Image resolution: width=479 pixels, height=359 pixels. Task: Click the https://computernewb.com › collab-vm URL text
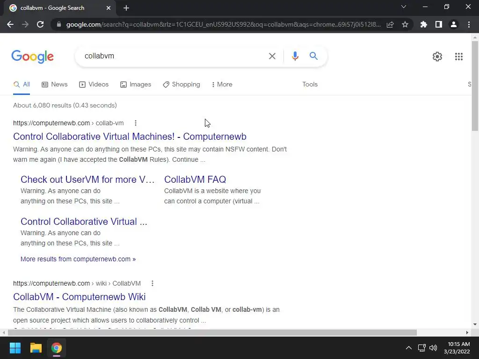pyautogui.click(x=68, y=123)
